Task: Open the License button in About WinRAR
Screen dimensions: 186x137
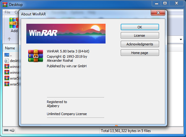Action: (140, 35)
